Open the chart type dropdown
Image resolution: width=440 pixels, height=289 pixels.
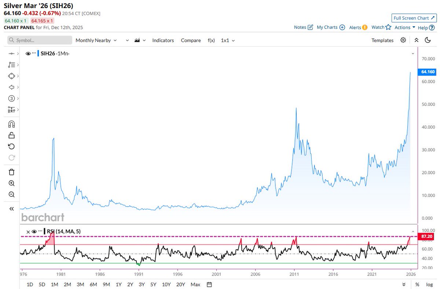[140, 40]
